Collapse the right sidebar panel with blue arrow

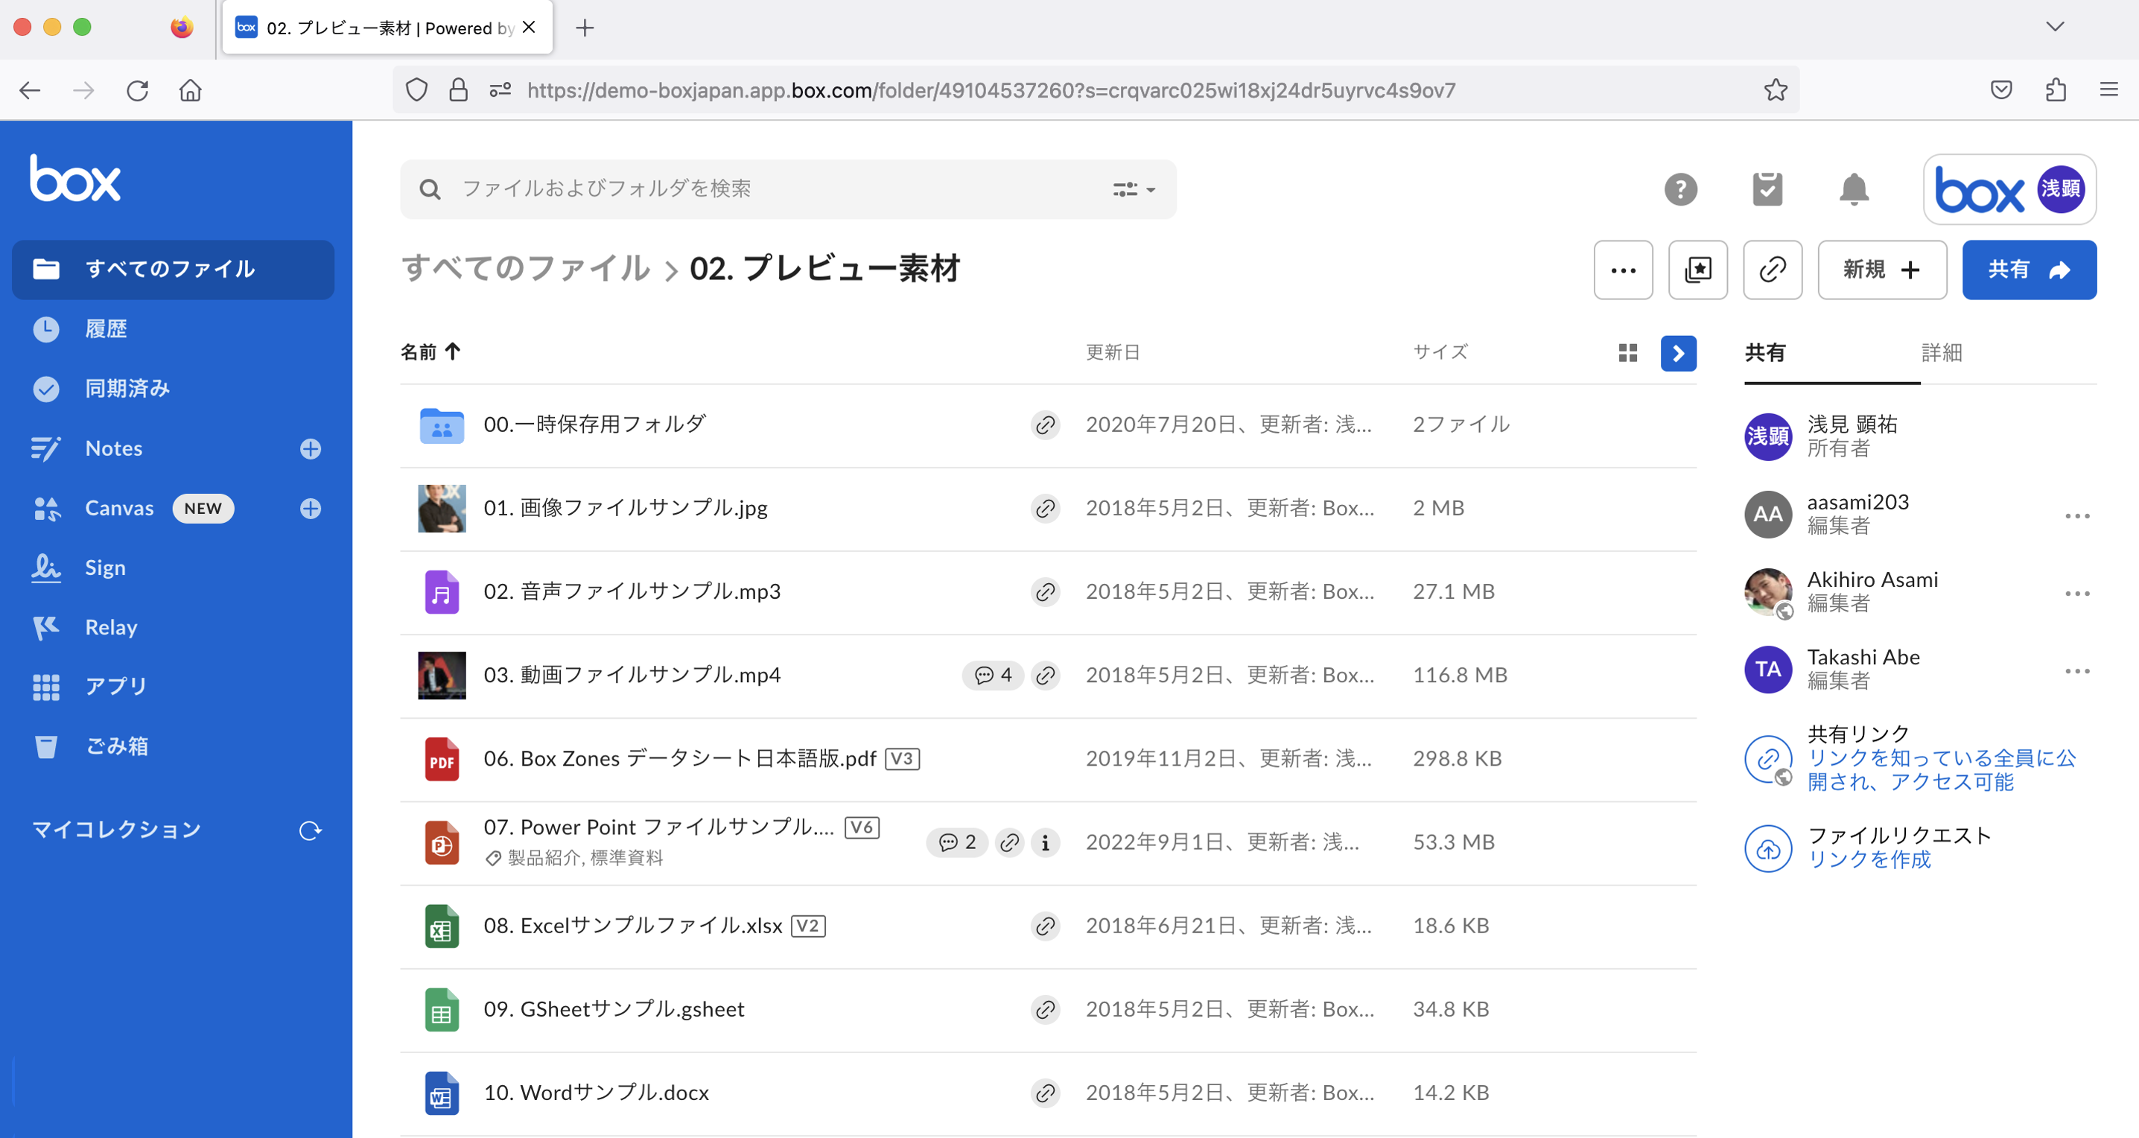tap(1678, 353)
